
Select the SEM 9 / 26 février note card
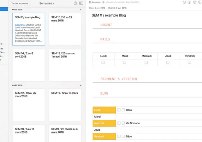[x=65, y=133]
